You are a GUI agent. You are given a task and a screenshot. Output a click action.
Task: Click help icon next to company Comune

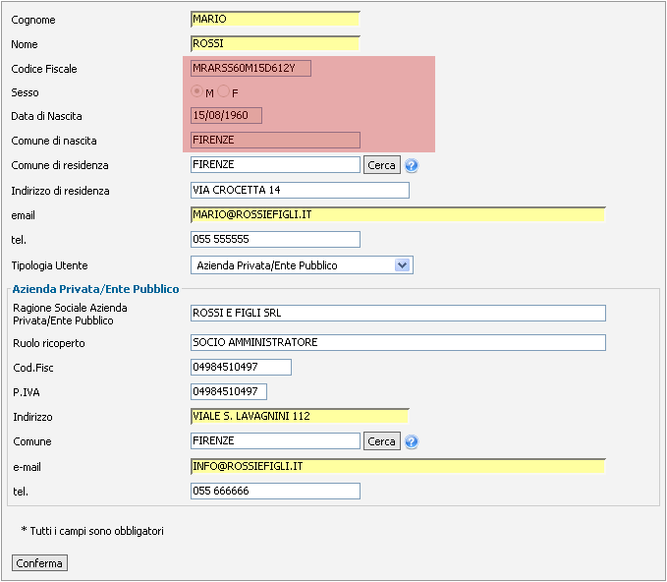pyautogui.click(x=412, y=441)
